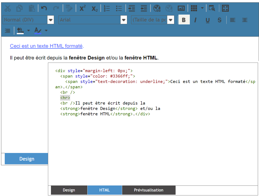Click the 'text-decoration: underline;' attribute value
The width and height of the screenshot is (259, 196).
coord(132,82)
